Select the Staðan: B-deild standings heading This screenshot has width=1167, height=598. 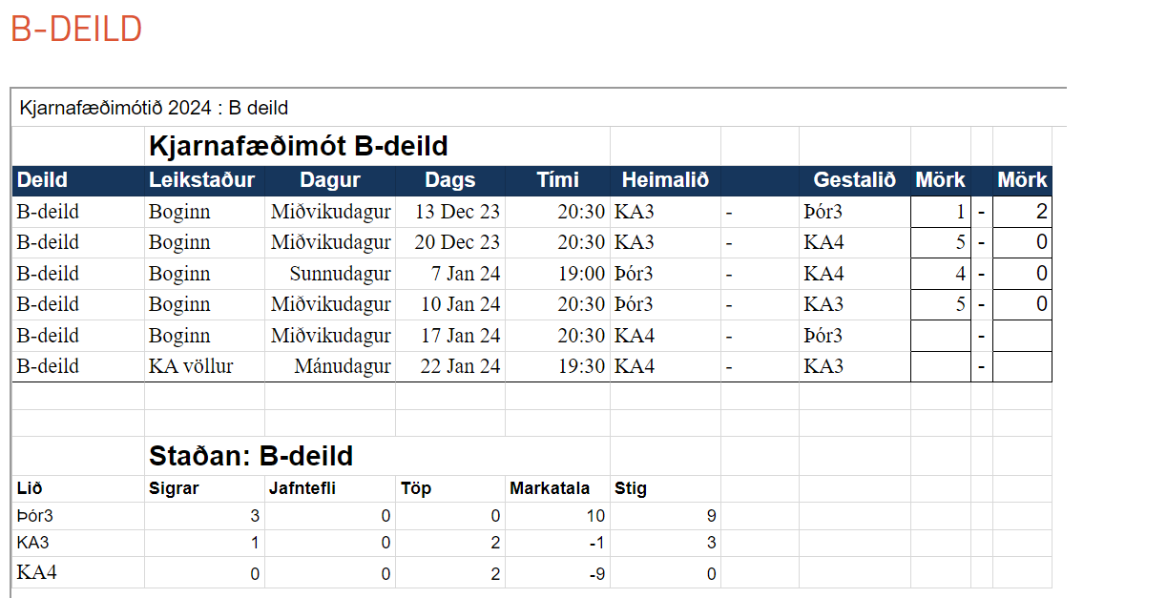click(251, 456)
